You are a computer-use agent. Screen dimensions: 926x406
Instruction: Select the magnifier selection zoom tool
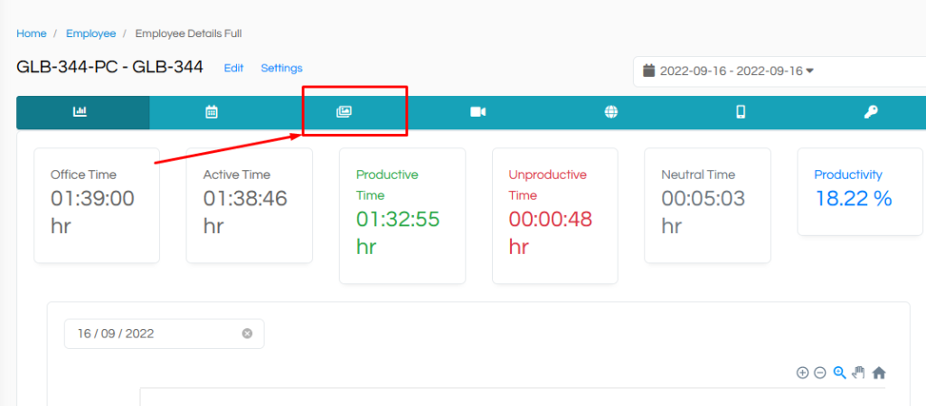[x=840, y=373]
